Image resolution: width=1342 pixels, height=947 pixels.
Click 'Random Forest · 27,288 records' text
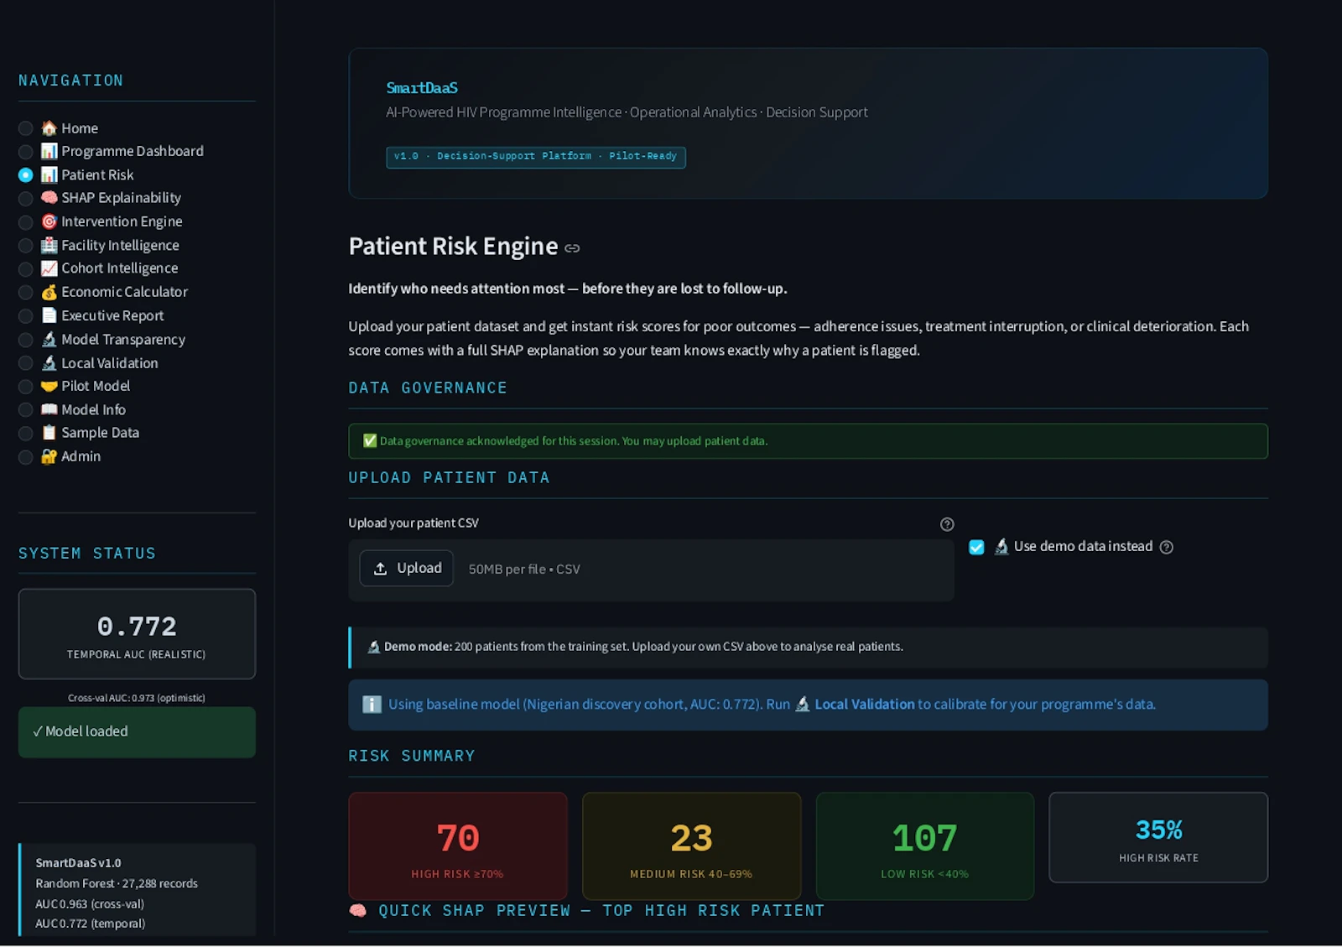tap(117, 884)
